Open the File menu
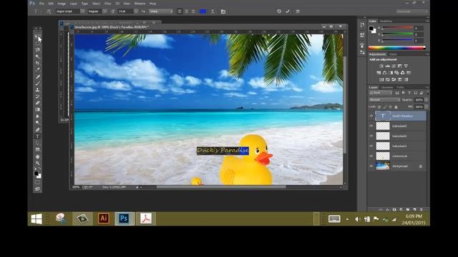 click(x=42, y=4)
